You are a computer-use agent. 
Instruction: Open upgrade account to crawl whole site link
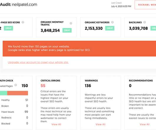(x=38, y=62)
